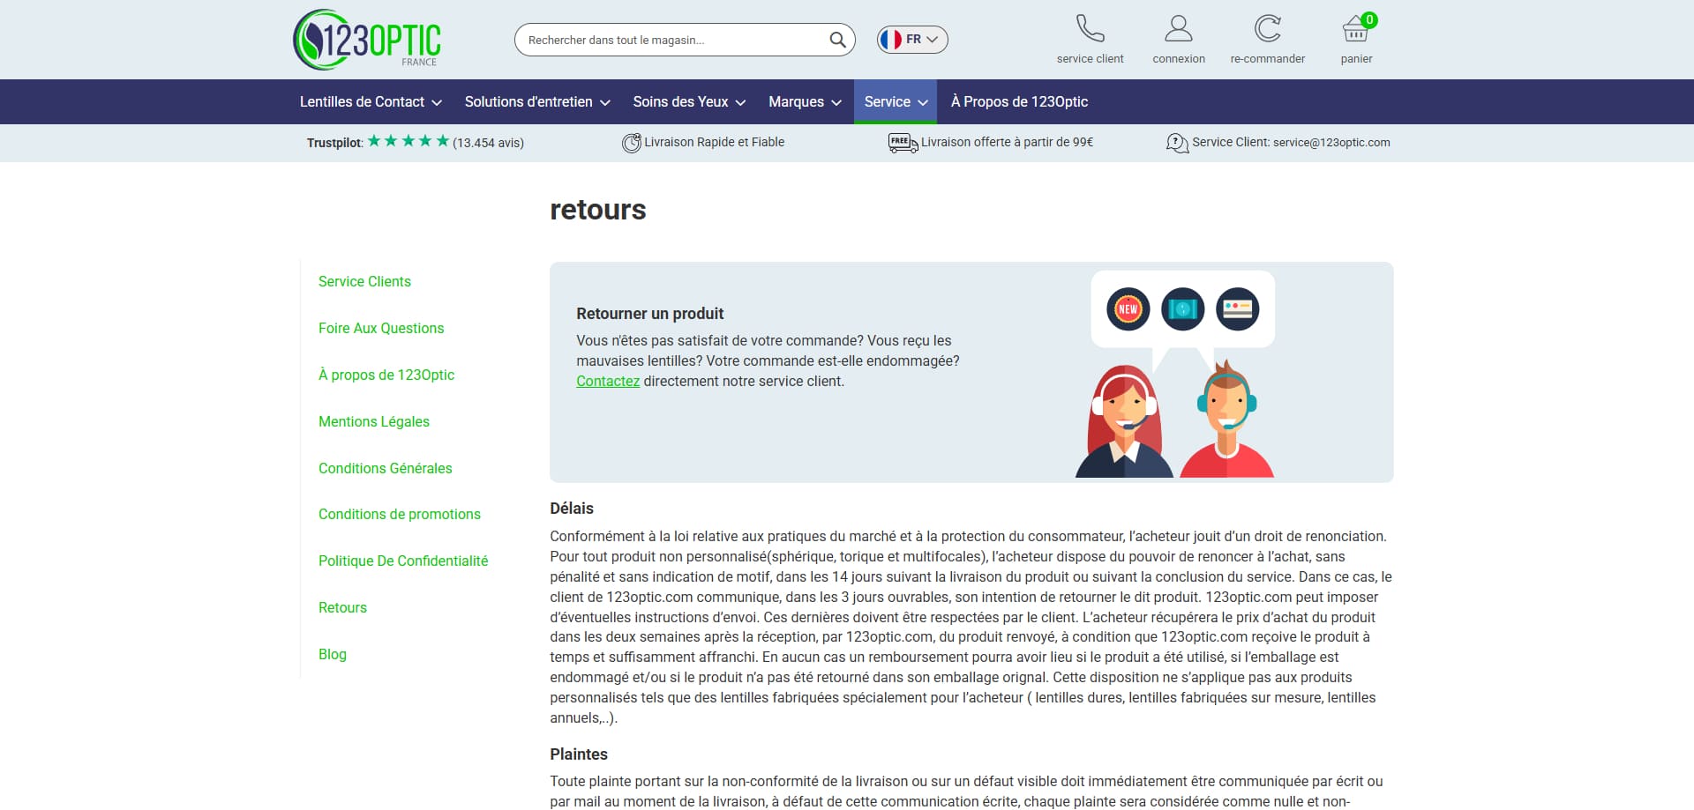
Task: Click the Retourner un produit heading
Action: pos(649,314)
